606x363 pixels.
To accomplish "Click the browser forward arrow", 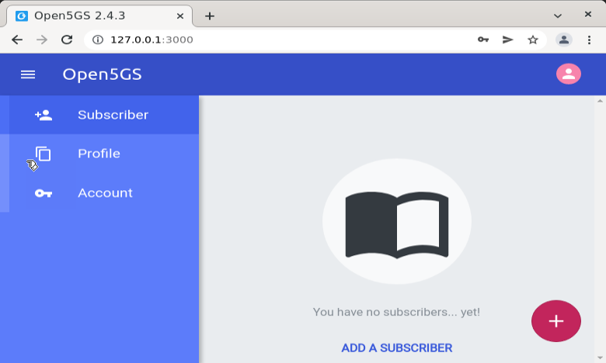I will tap(42, 40).
